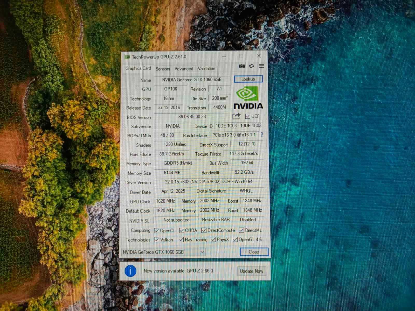Minimize the GPU-Z window

224,56
